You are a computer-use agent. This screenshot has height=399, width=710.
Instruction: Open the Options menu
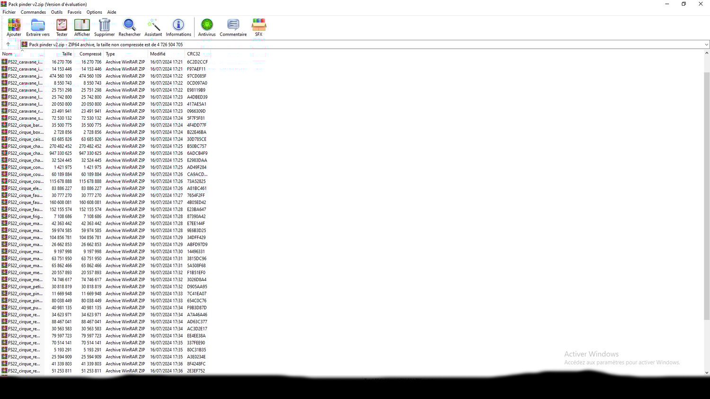tap(94, 12)
